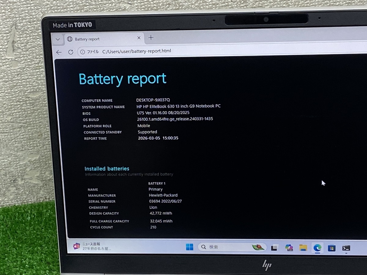Click the taskbar search box
The width and height of the screenshot is (367, 275).
226,247
